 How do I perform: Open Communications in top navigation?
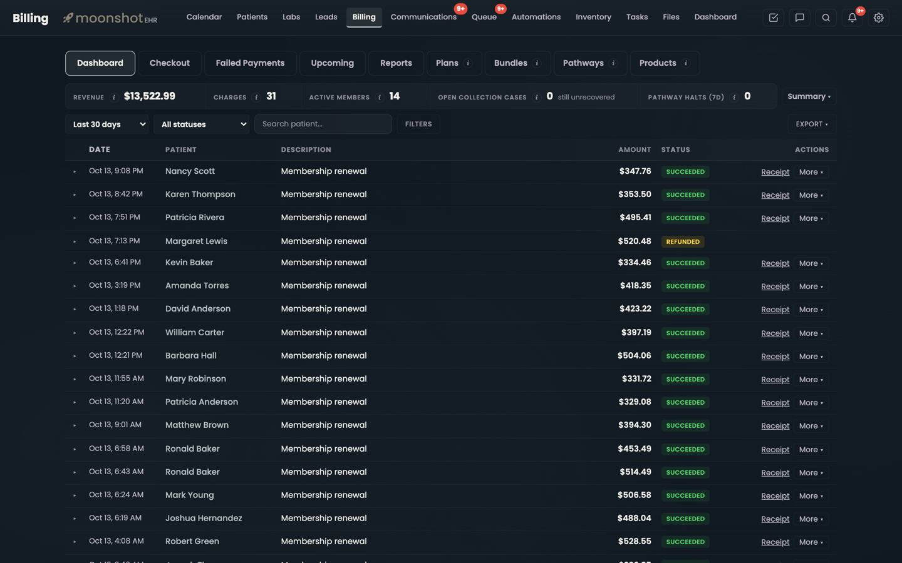click(423, 17)
